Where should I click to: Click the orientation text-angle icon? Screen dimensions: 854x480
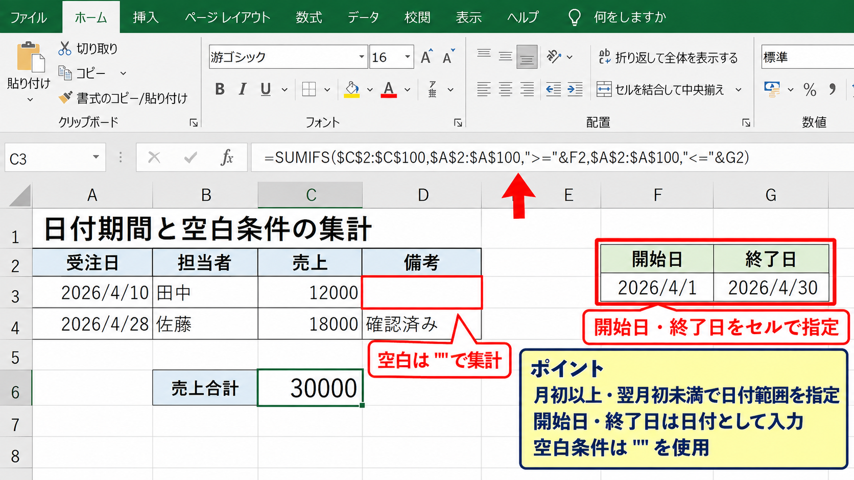pos(554,57)
